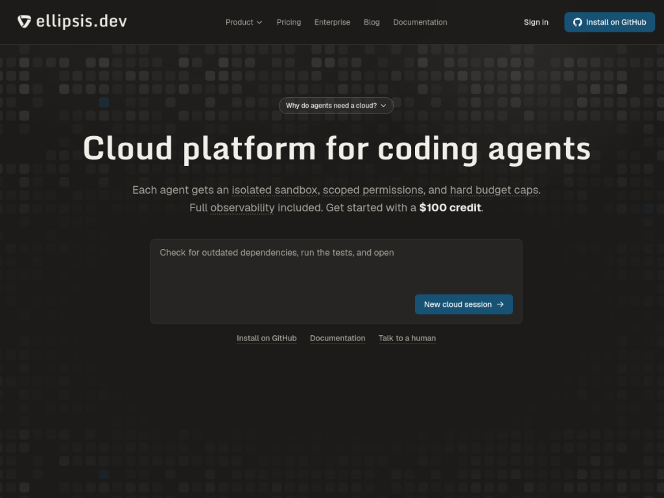Click the ellipsis.dev wordmark text

(x=82, y=21)
